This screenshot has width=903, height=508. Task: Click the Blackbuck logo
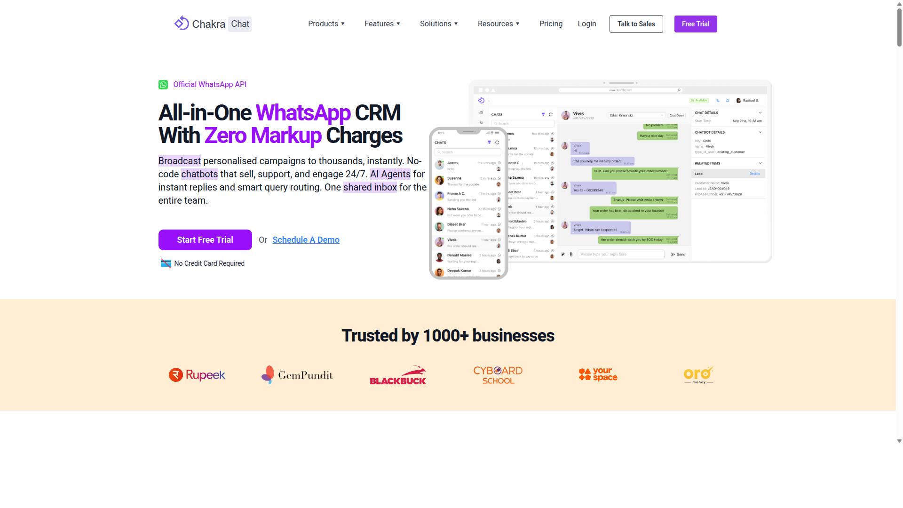[x=398, y=375]
